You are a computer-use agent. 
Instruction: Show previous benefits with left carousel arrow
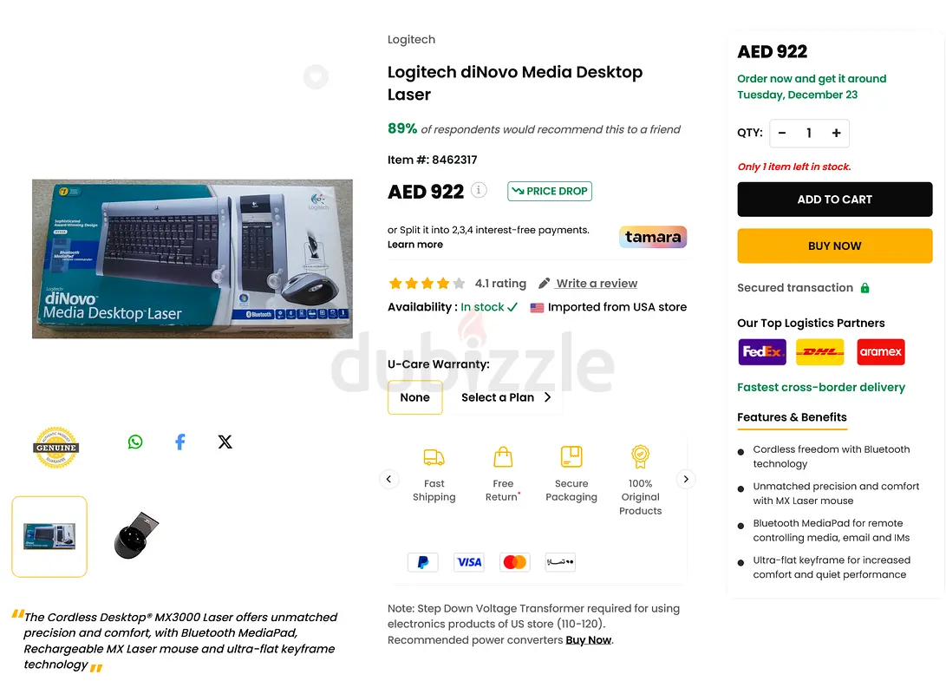tap(388, 479)
